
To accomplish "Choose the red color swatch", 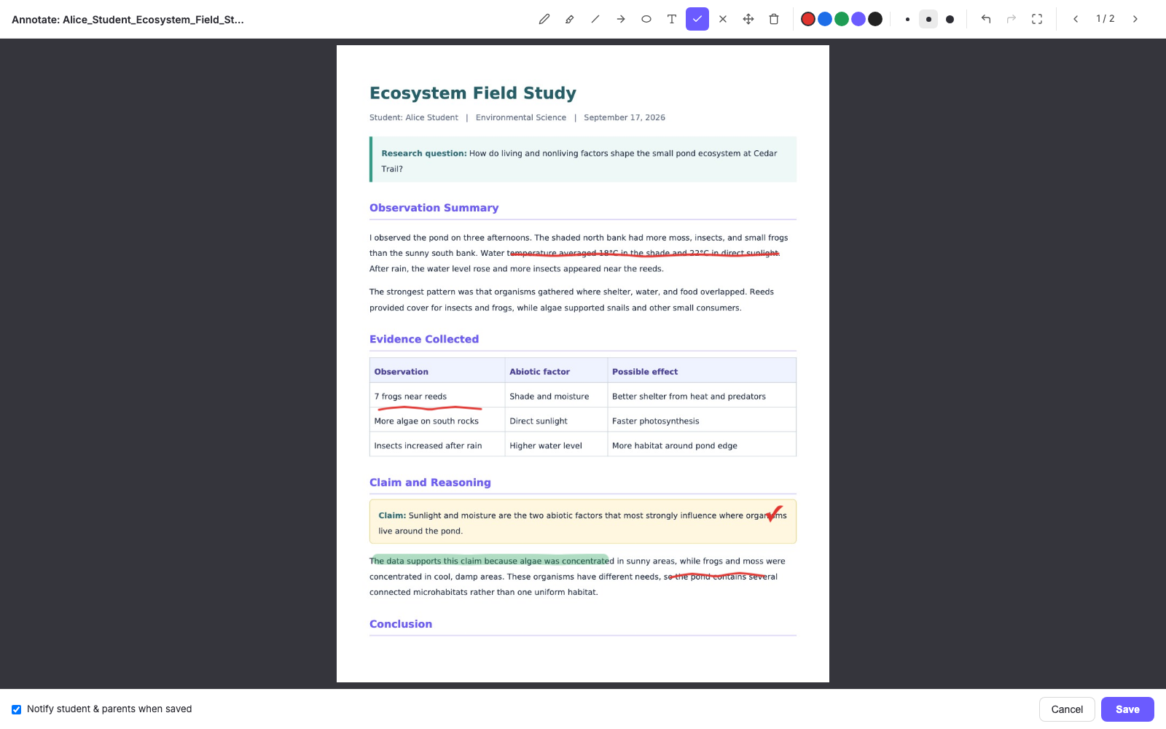I will 808,19.
